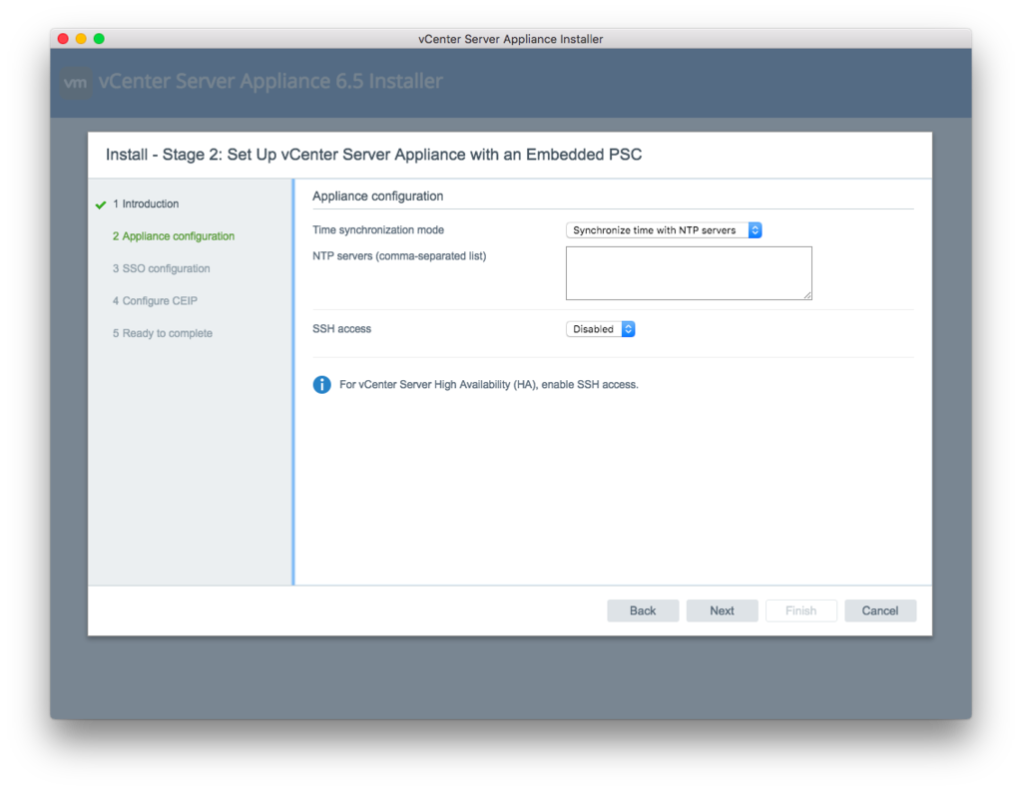Click the blue information icon
Image resolution: width=1022 pixels, height=791 pixels.
(x=322, y=384)
